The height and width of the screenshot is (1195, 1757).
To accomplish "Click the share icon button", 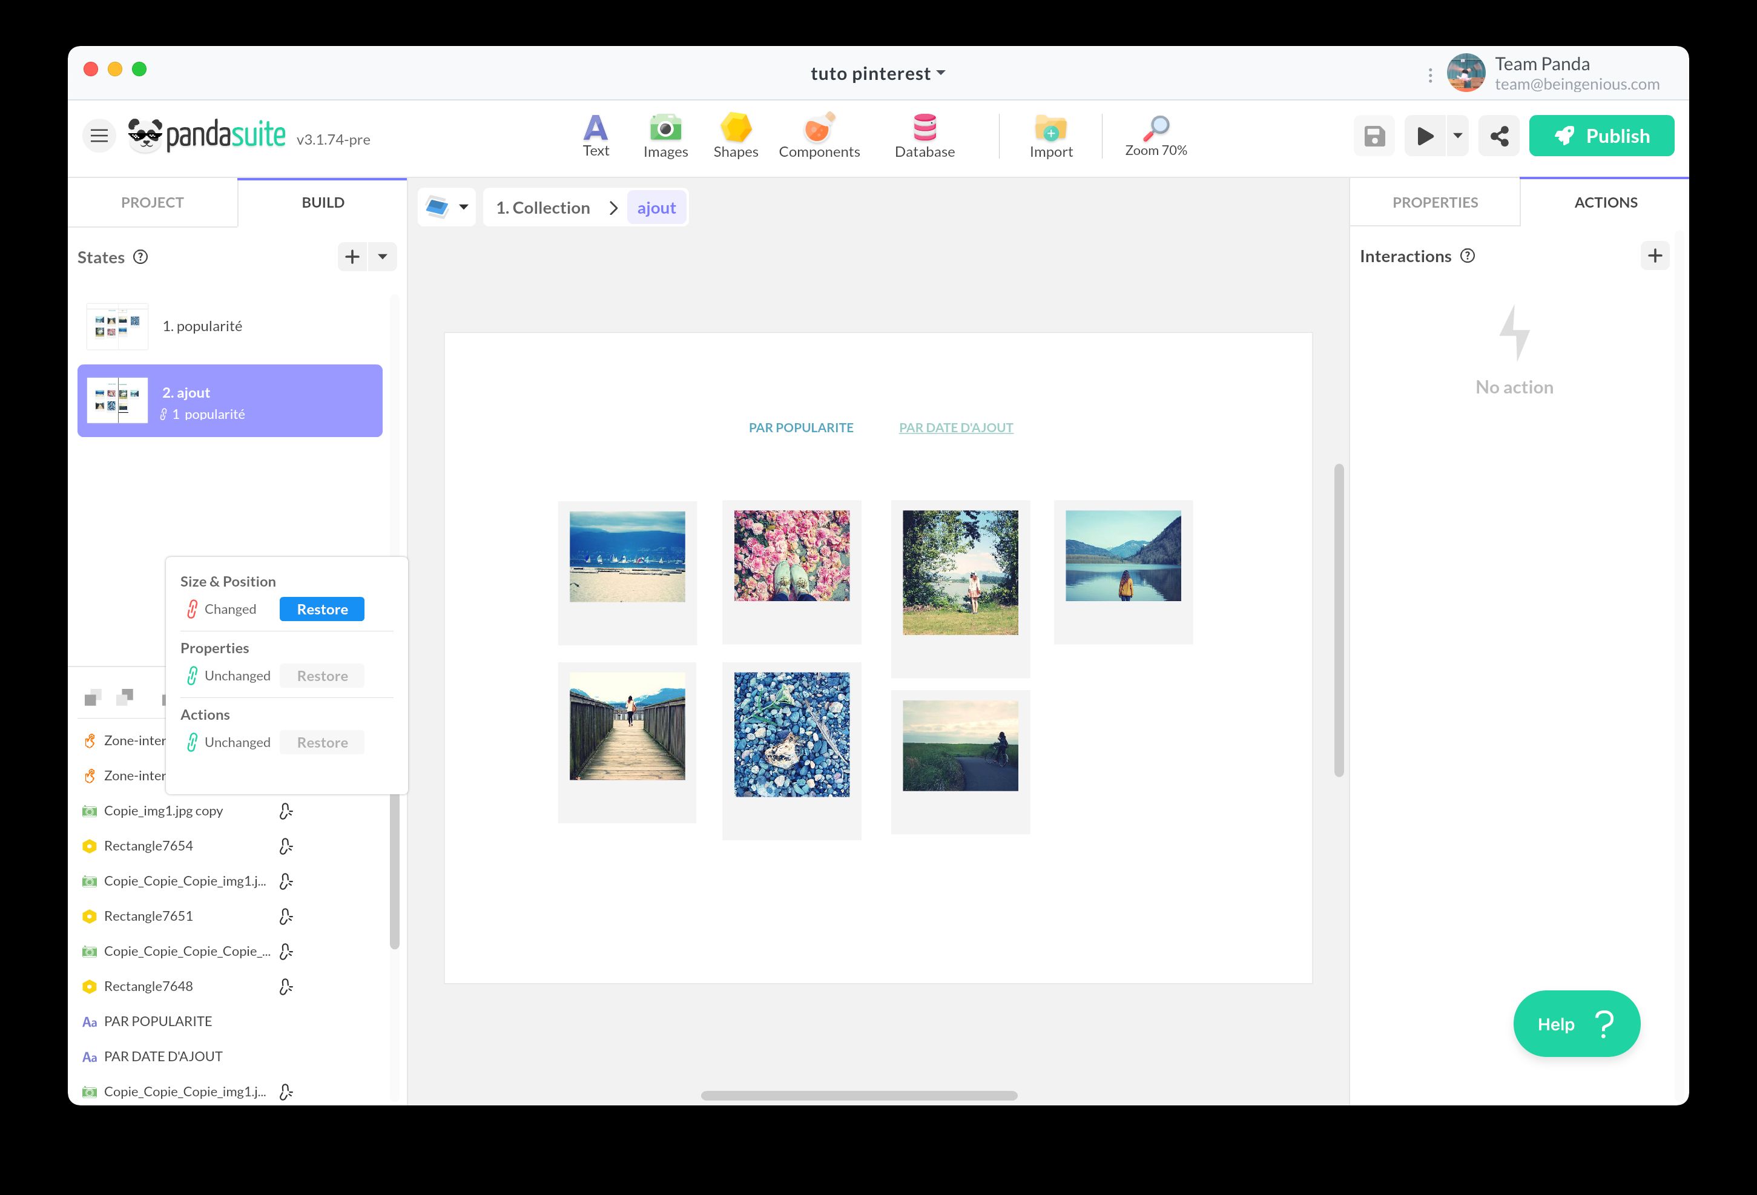I will coord(1498,136).
